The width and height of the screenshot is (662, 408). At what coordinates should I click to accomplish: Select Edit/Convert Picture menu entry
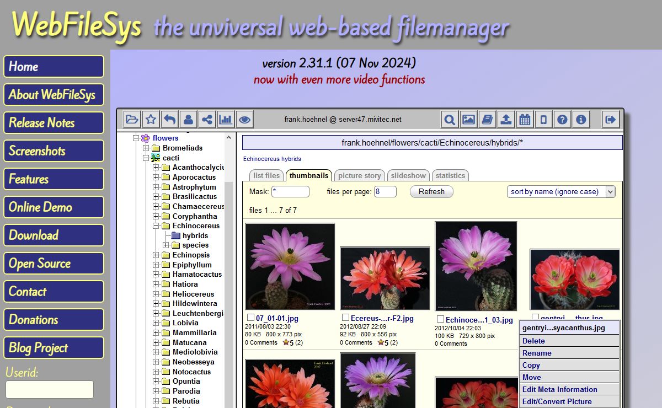point(569,401)
